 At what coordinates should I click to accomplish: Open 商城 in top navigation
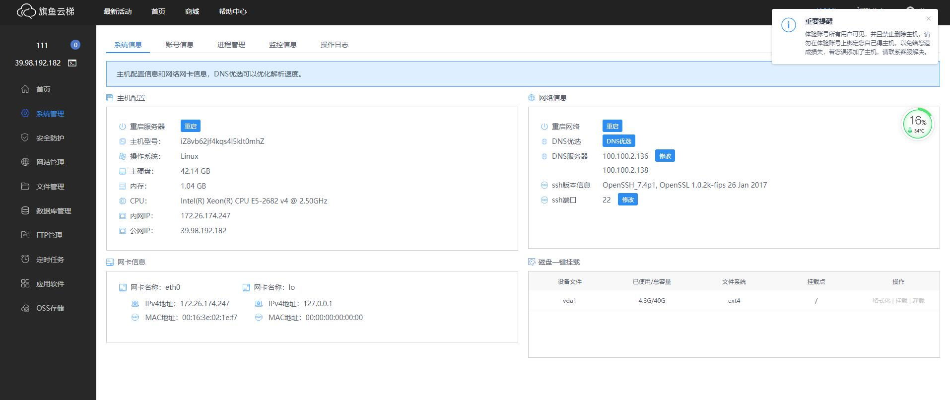click(192, 11)
